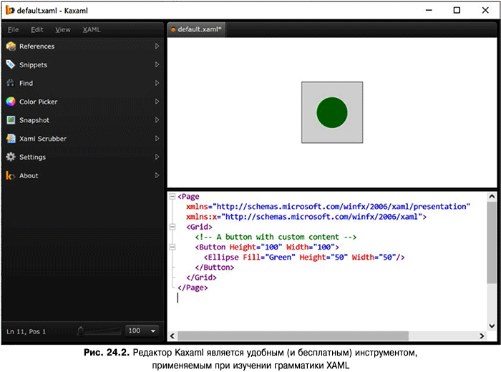This screenshot has width=501, height=372.
Task: Click the horizontal scrollbar of code editor
Action: pos(292,336)
